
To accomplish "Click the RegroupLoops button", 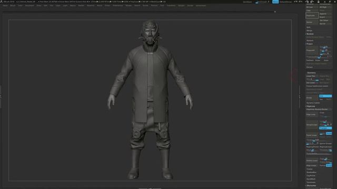I will [x=325, y=147].
